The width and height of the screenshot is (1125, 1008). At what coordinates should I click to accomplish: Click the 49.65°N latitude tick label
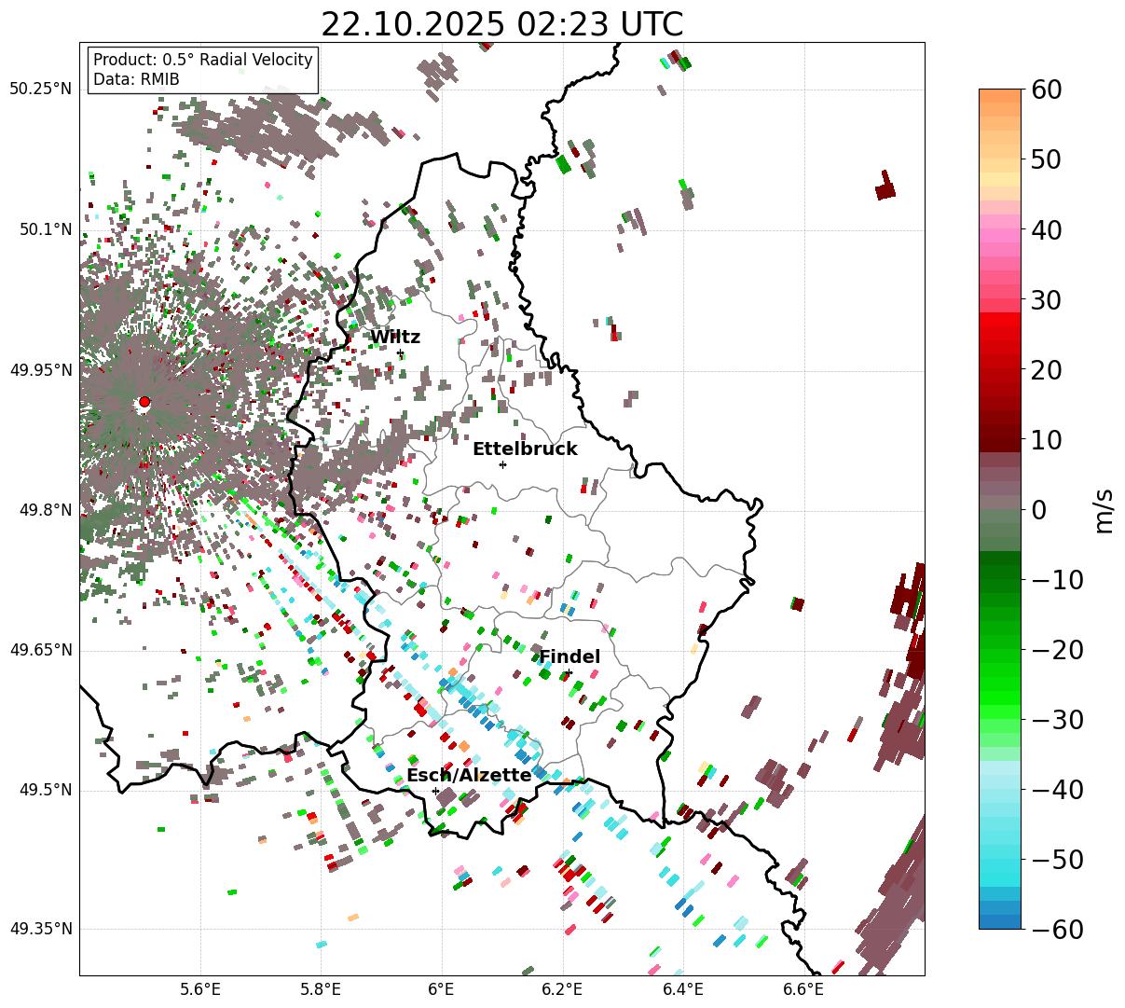point(41,650)
